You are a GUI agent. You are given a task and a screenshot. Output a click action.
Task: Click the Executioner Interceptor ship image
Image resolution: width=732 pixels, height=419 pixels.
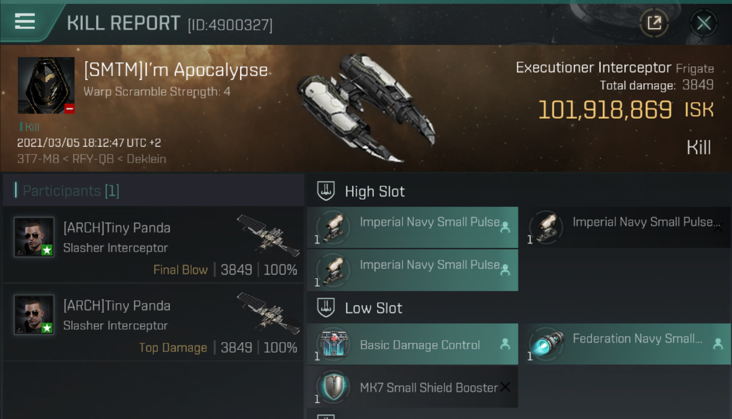click(366, 106)
